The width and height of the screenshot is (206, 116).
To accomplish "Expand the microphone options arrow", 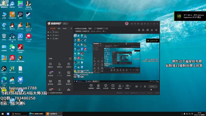I will [123, 86].
